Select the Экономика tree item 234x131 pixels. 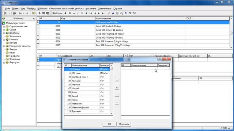coord(15,36)
